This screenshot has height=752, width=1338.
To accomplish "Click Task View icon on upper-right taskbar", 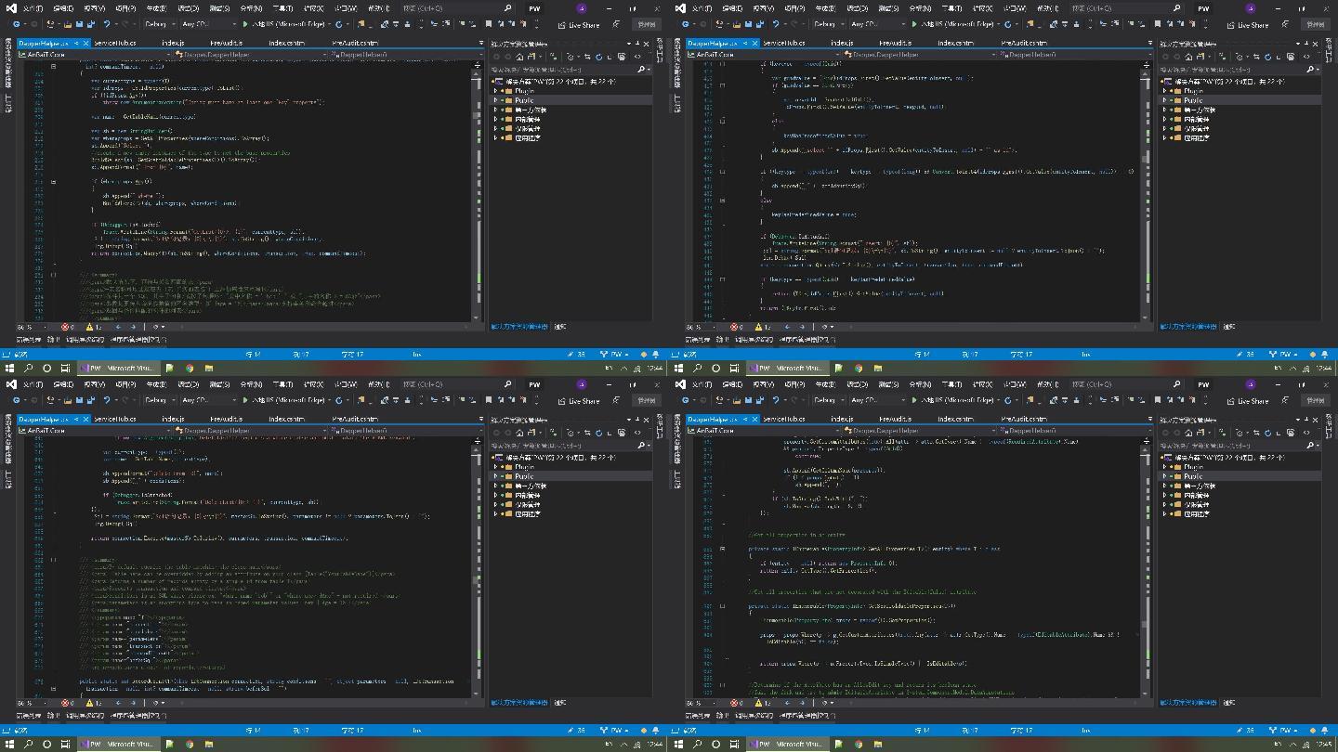I will pos(734,369).
